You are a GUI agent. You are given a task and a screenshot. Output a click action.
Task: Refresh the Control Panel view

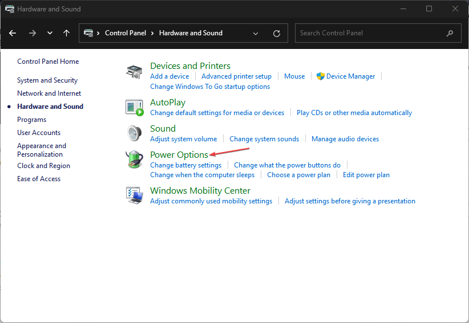277,34
